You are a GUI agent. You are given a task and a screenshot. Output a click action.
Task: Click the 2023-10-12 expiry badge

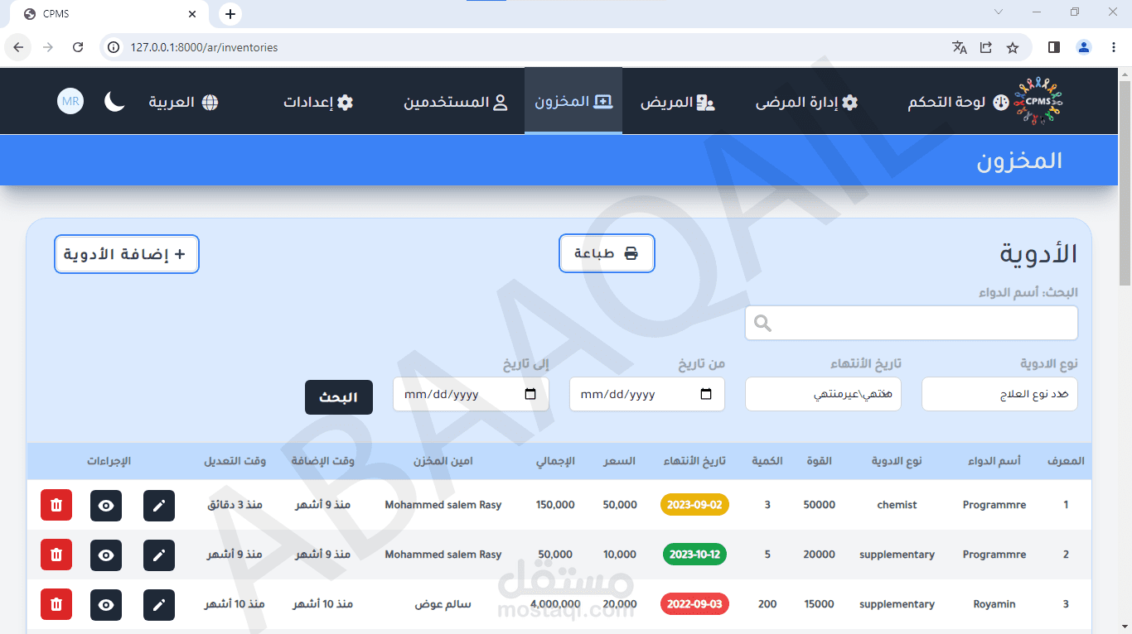click(694, 555)
